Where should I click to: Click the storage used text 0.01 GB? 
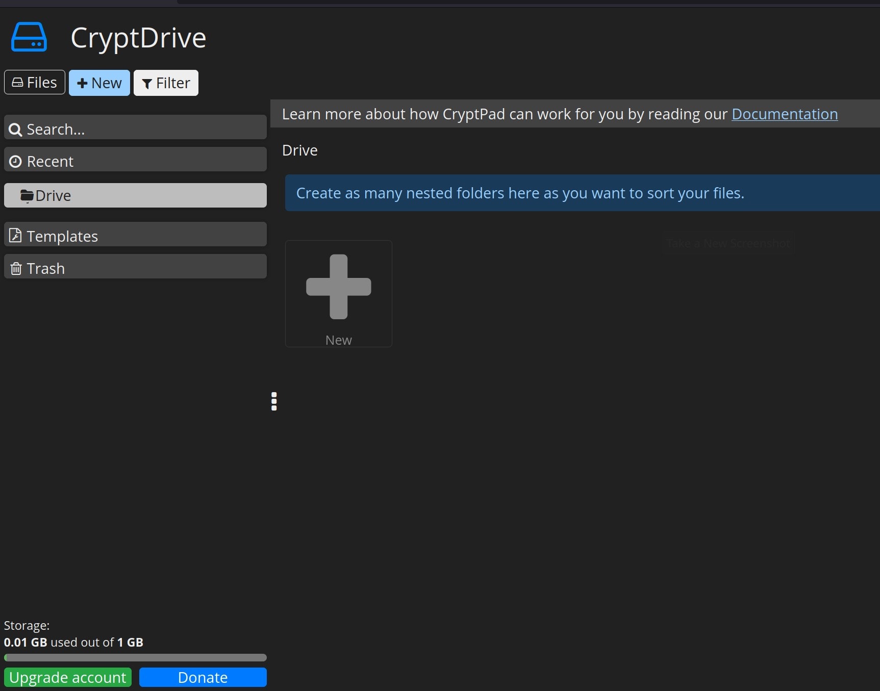click(x=26, y=642)
